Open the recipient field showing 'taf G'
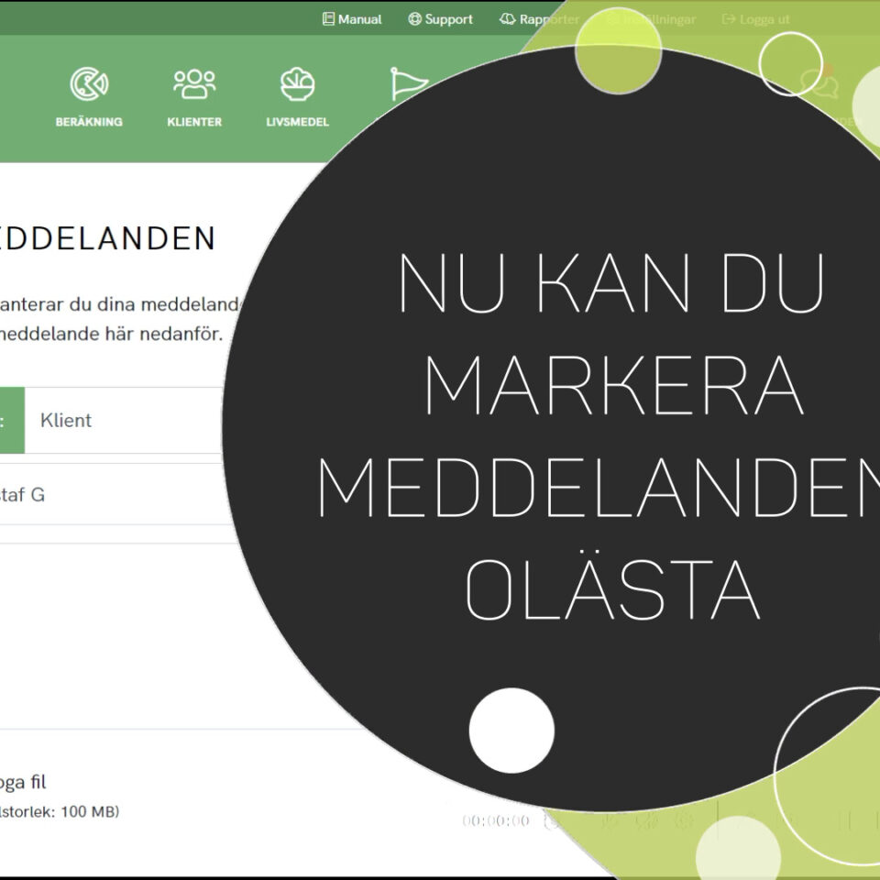Viewport: 880px width, 880px height. pos(110,495)
